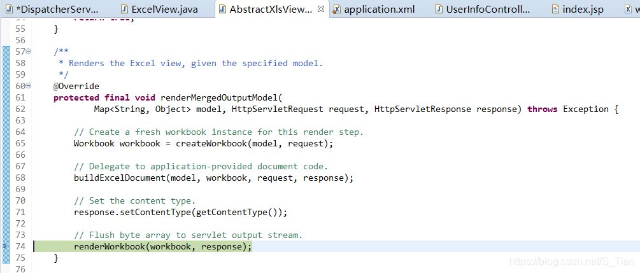Close the AbstractXlsView tab
Viewport: 640px width, 273px height.
pyautogui.click(x=321, y=9)
